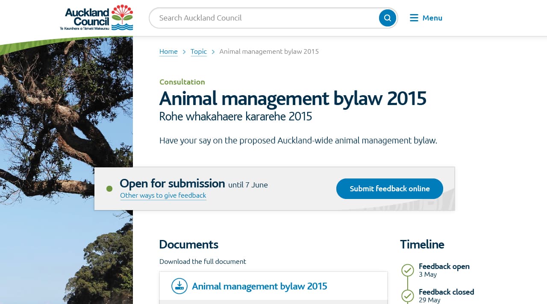Screen dimensions: 547x304
Task: Open the Topic breadcrumb link
Action: click(x=199, y=52)
